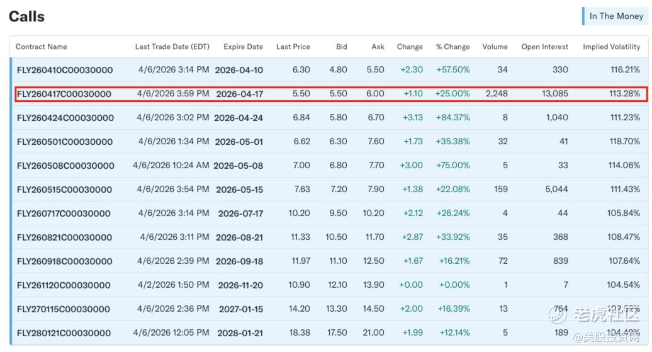Sort by Contract Name column header

point(42,47)
